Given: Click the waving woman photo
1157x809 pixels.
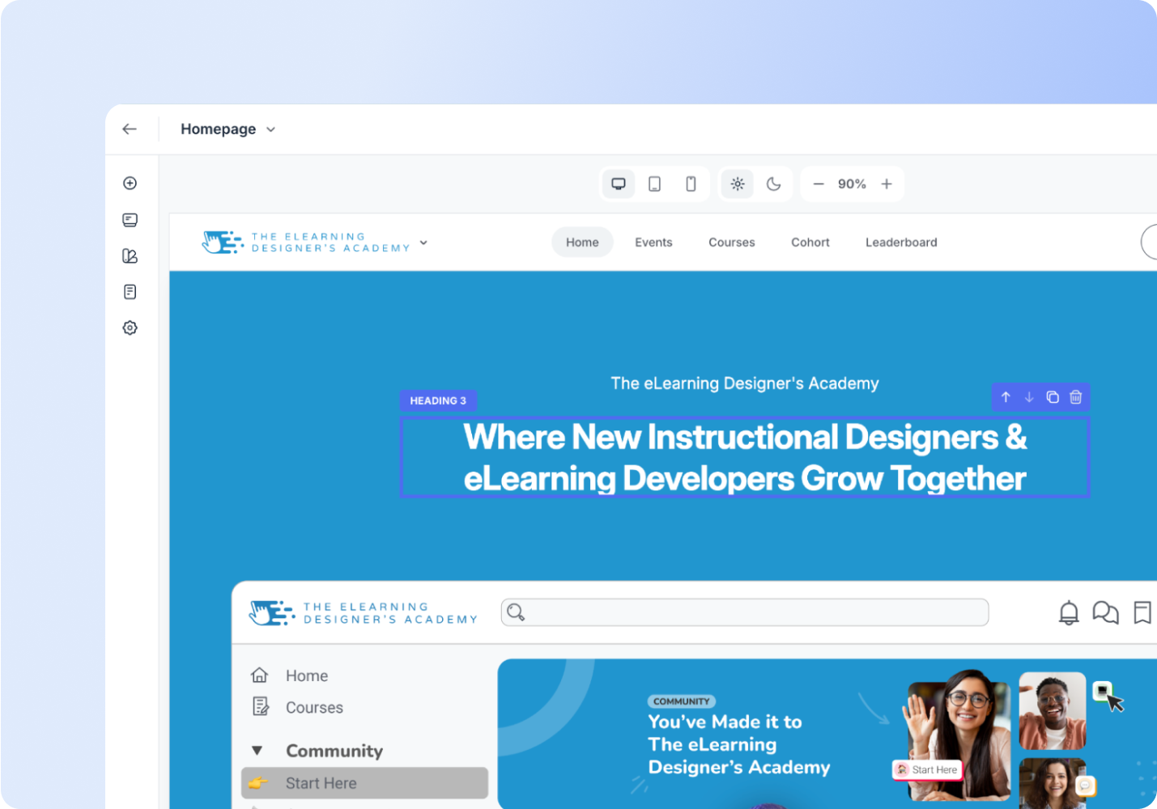Looking at the screenshot, I should click(x=959, y=735).
